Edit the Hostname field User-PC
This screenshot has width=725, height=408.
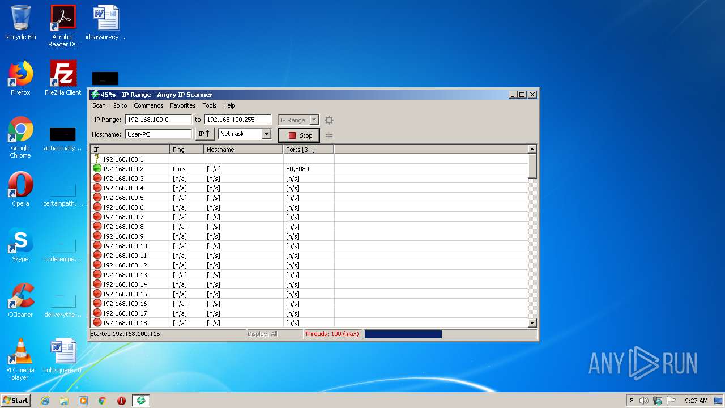click(159, 134)
